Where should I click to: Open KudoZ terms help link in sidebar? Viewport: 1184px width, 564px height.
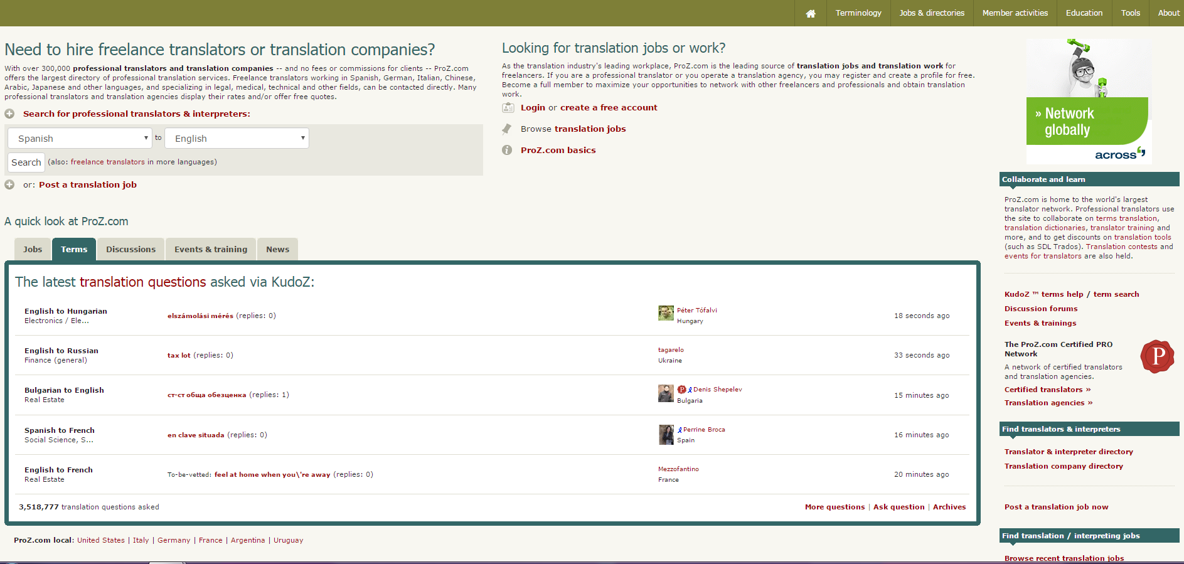[x=1044, y=294]
